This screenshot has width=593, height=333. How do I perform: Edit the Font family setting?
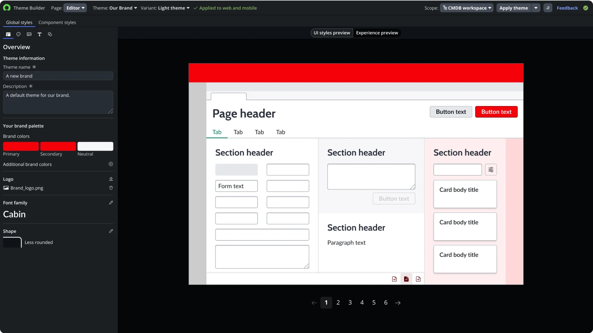[111, 202]
